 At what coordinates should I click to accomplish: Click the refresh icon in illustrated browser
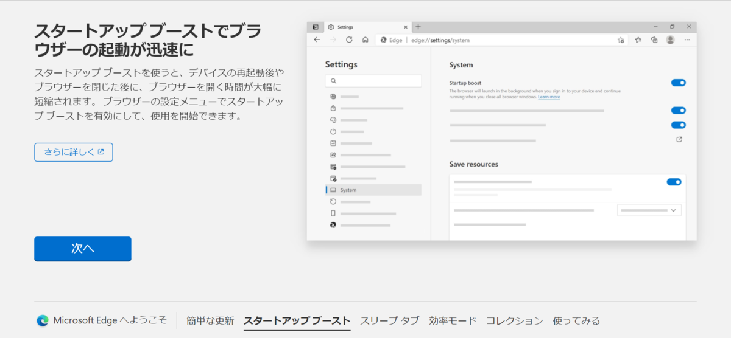349,40
